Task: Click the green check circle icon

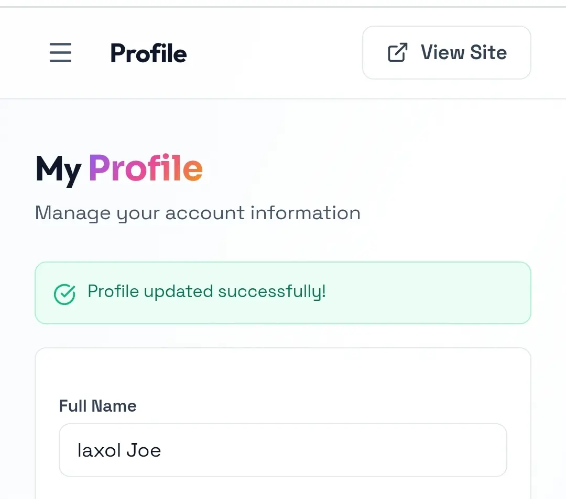Action: coord(64,294)
